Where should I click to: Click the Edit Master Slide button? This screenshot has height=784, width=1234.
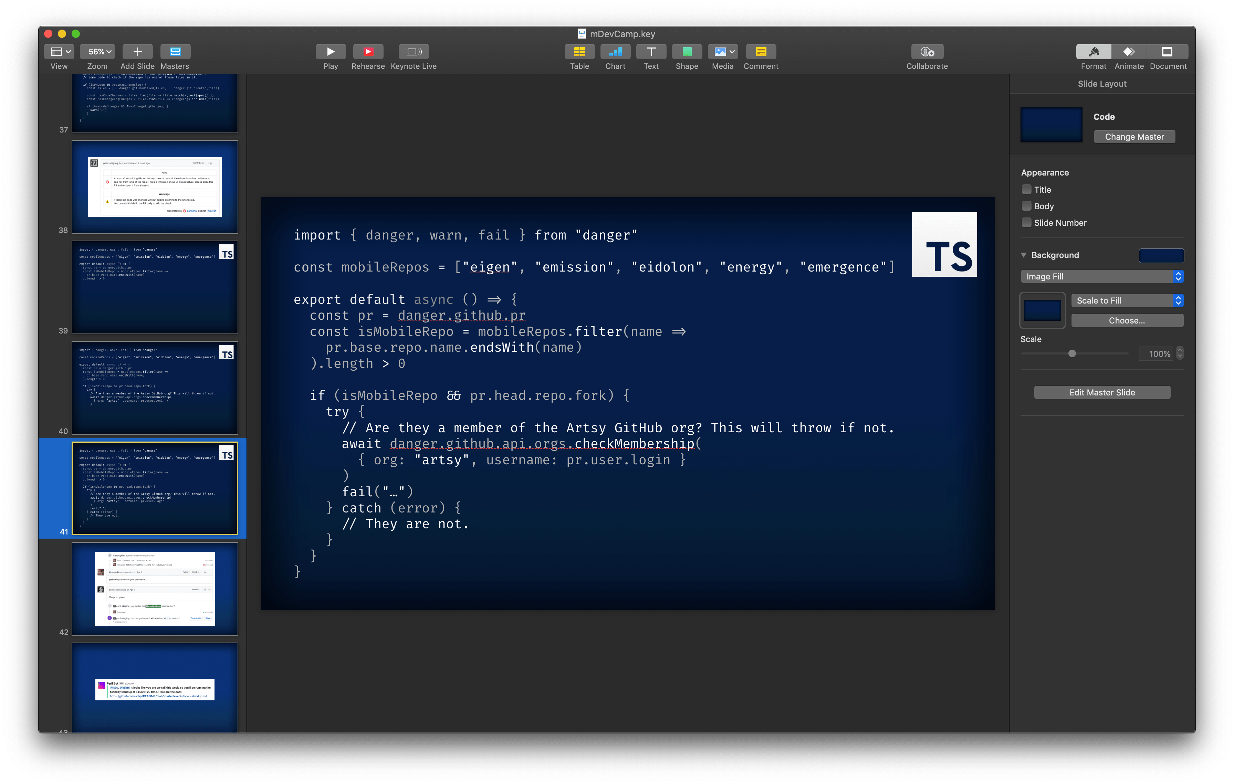point(1102,392)
